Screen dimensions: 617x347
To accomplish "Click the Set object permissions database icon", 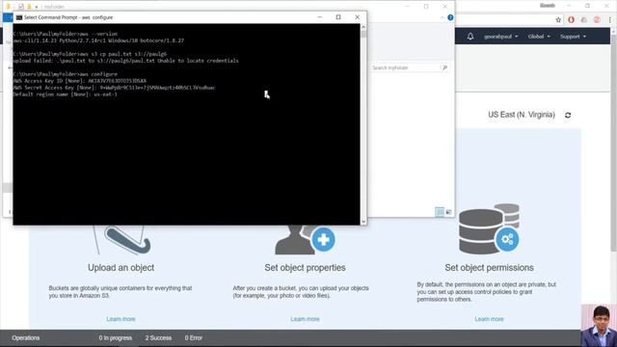I will (489, 228).
